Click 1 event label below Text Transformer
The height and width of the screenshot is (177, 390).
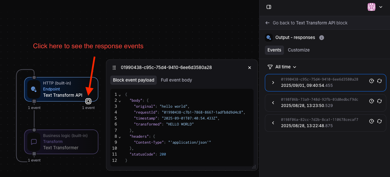click(34, 160)
